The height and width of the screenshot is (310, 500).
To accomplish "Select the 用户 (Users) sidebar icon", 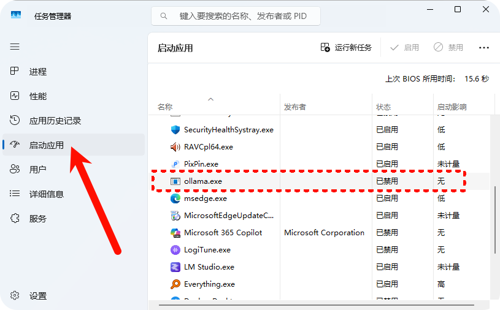I will tap(15, 170).
